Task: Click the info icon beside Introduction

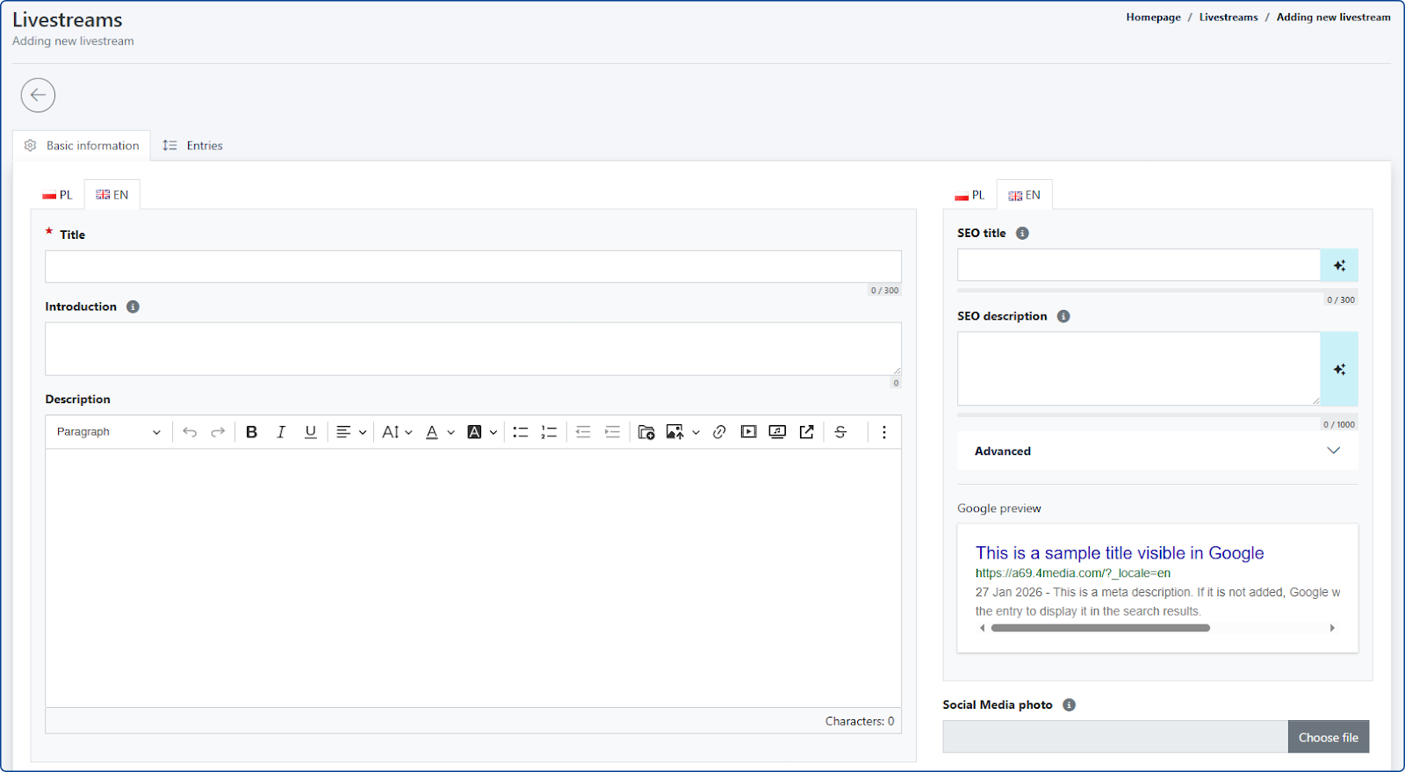Action: pos(133,307)
